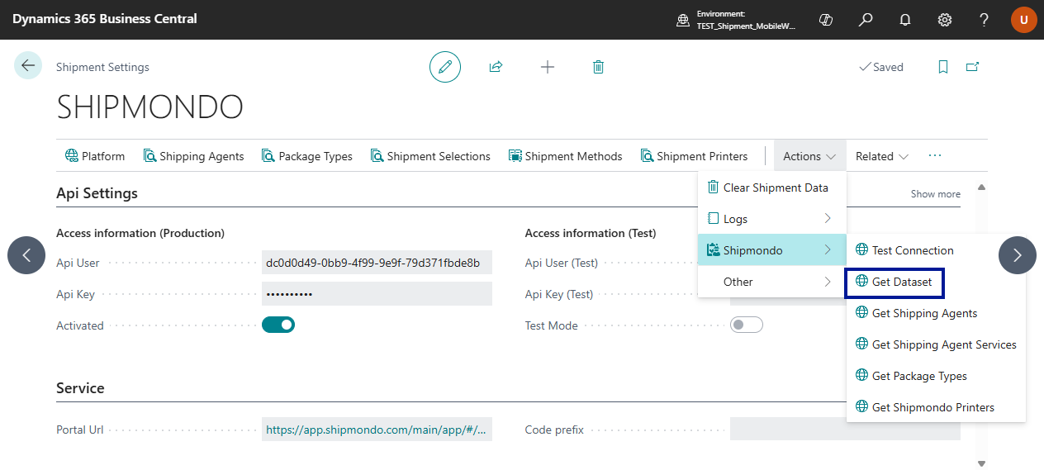Image resolution: width=1044 pixels, height=470 pixels.
Task: Open Shipment Methods
Action: pos(565,156)
